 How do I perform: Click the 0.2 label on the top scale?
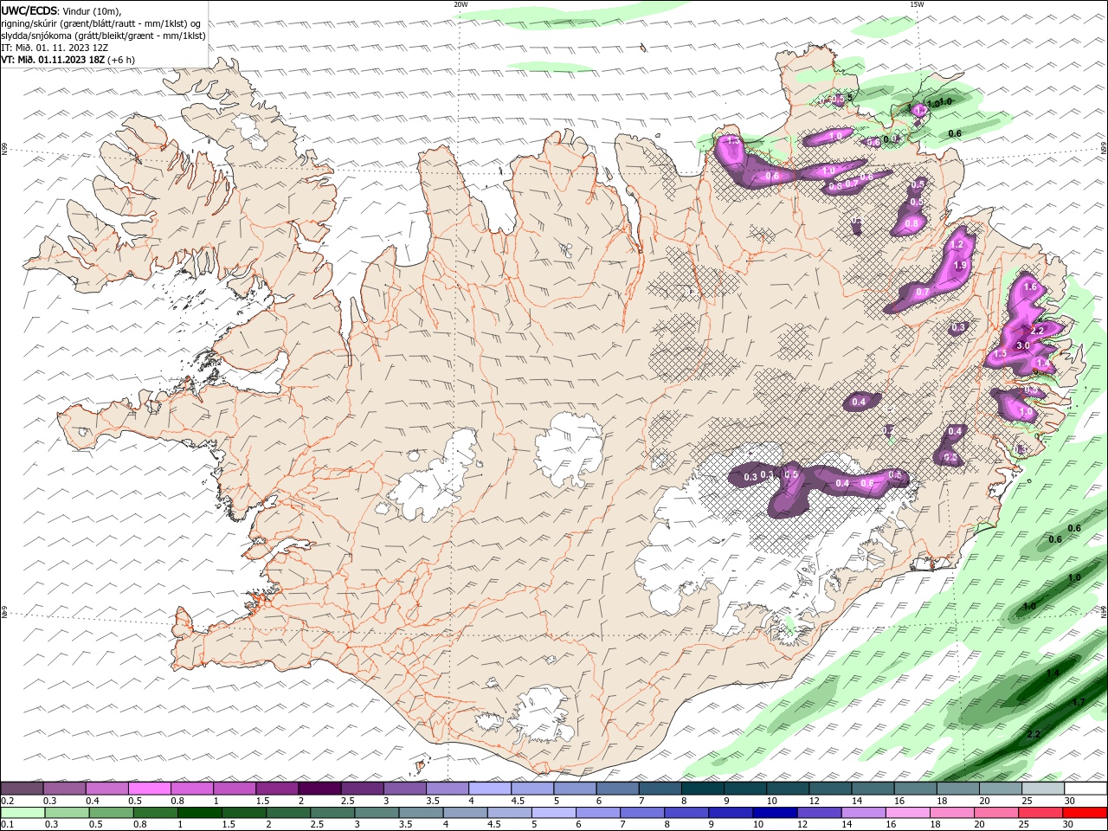7,801
